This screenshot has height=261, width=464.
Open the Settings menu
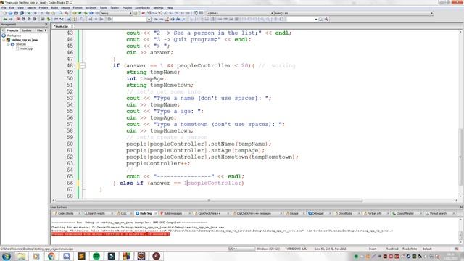158,8
